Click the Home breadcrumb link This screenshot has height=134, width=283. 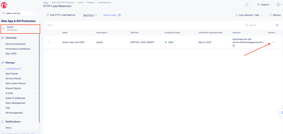coord(46,3)
